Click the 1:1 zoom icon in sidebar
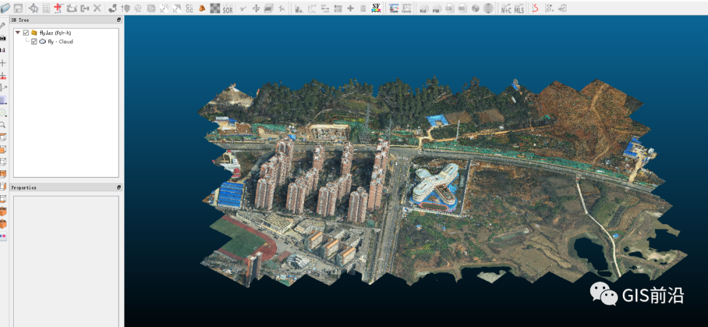Image resolution: width=708 pixels, height=327 pixels. tap(3, 50)
